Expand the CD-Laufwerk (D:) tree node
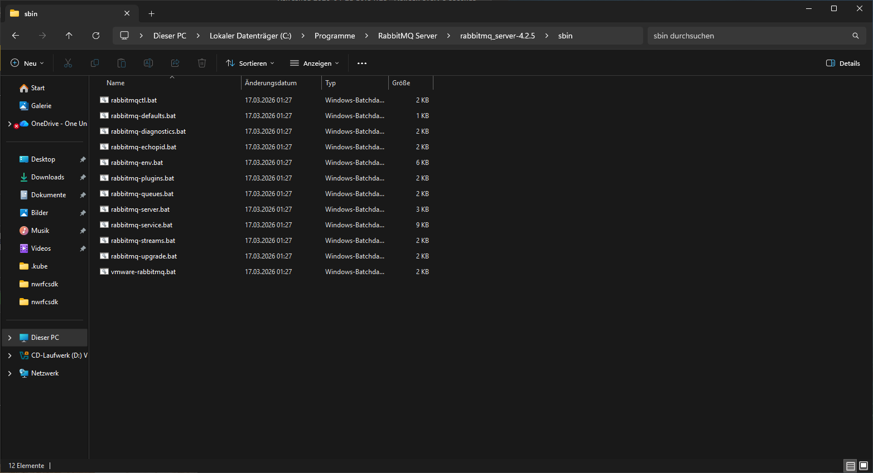Viewport: 873px width, 473px height. pyautogui.click(x=9, y=355)
